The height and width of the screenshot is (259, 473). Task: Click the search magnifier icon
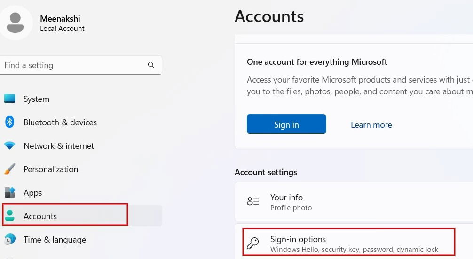click(x=151, y=65)
